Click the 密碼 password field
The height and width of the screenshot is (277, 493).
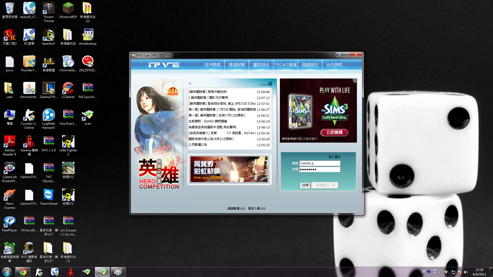click(320, 169)
